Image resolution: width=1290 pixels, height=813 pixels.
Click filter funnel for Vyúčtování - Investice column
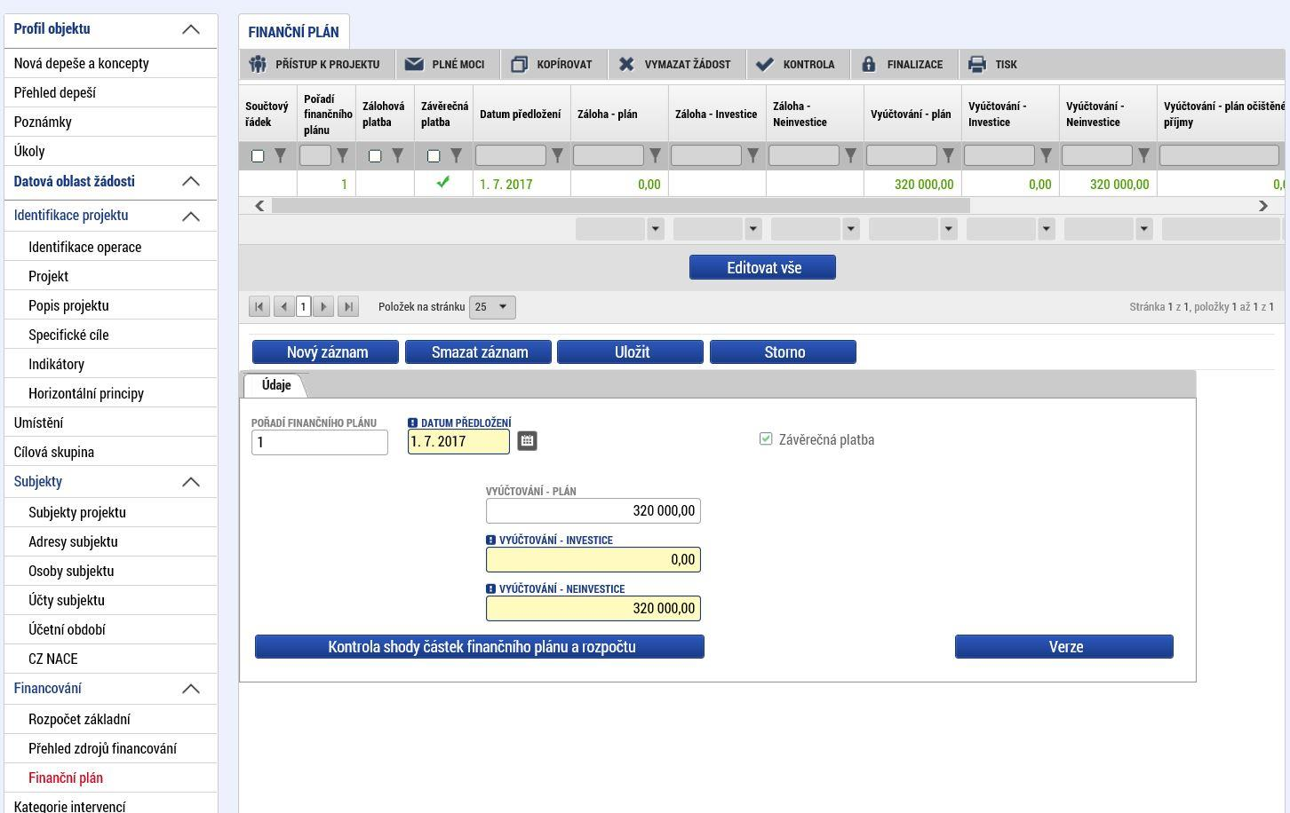[1046, 156]
